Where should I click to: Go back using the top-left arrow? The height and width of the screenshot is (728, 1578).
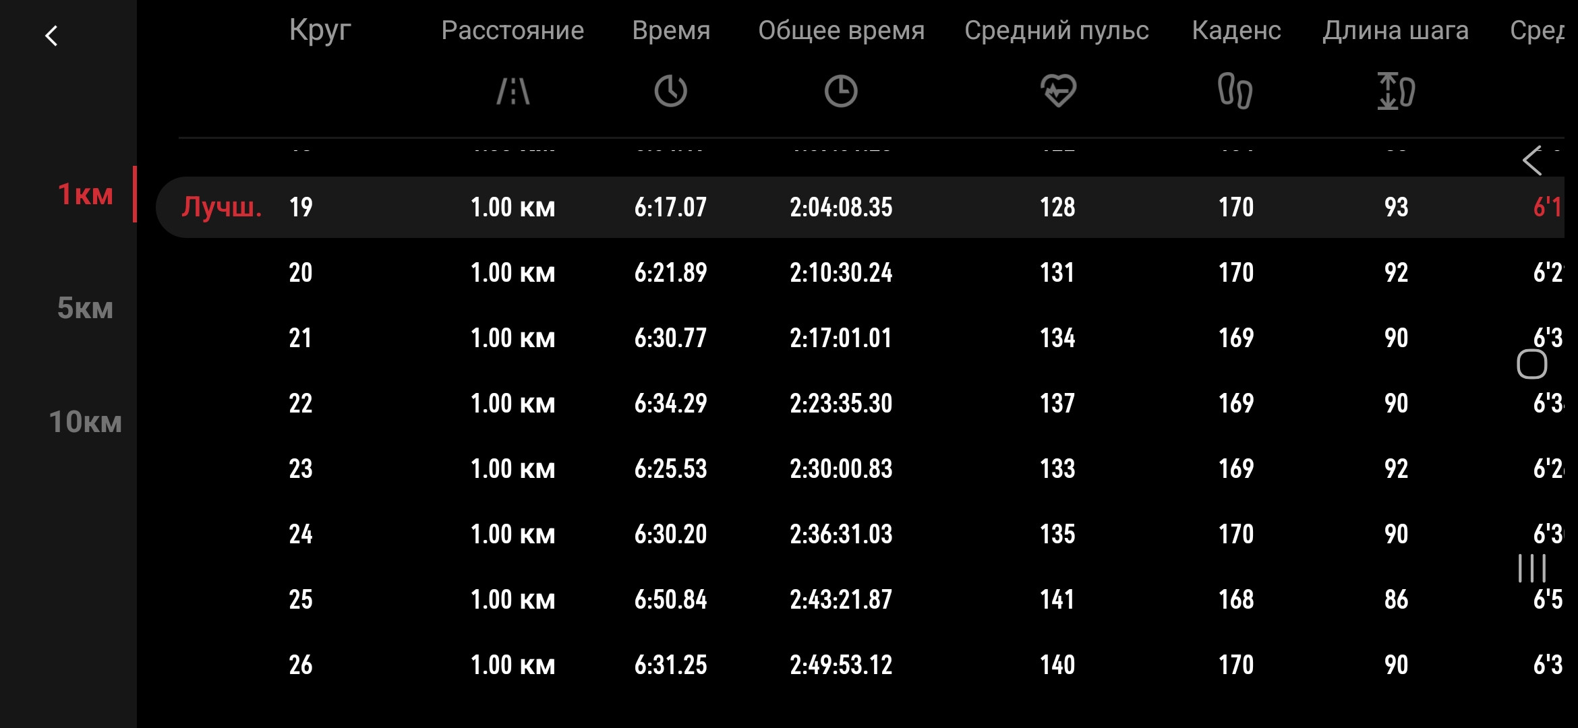point(51,36)
